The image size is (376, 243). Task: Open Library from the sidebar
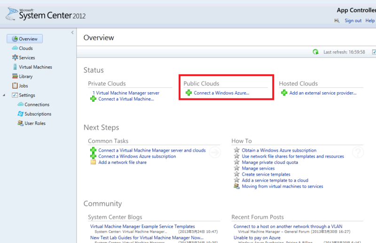point(26,76)
